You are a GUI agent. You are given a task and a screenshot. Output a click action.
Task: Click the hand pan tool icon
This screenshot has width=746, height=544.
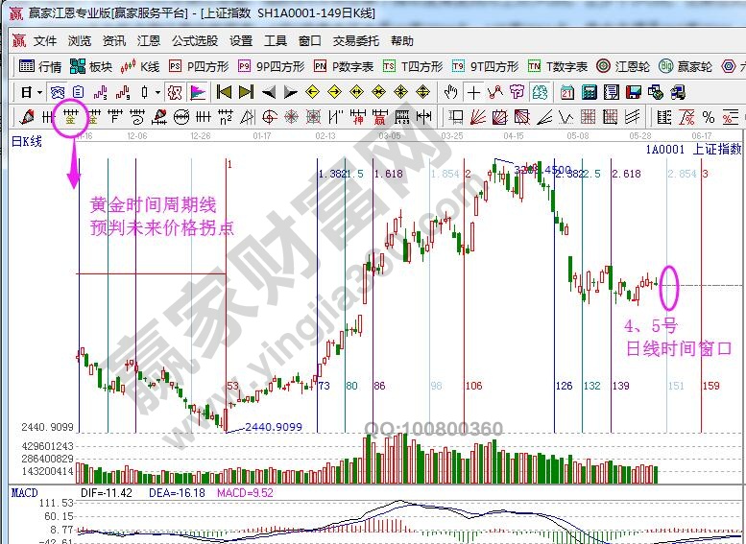click(450, 93)
